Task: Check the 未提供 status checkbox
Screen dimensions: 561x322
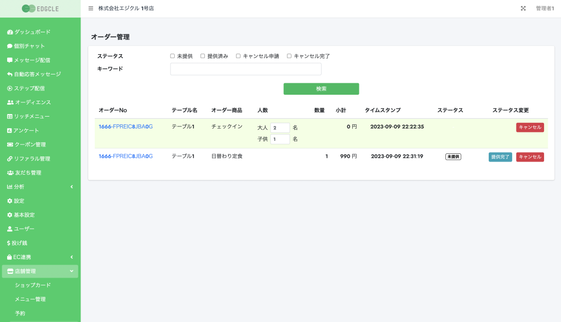Action: (173, 56)
